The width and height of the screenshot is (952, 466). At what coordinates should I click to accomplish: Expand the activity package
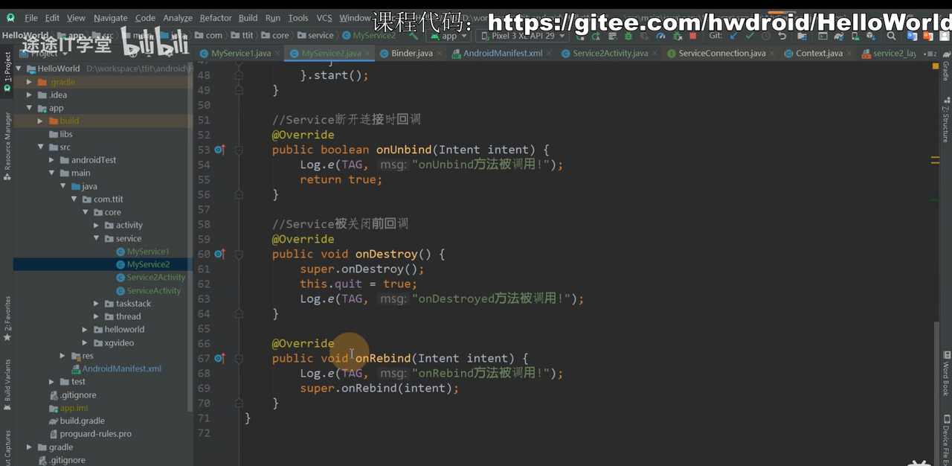pos(97,225)
